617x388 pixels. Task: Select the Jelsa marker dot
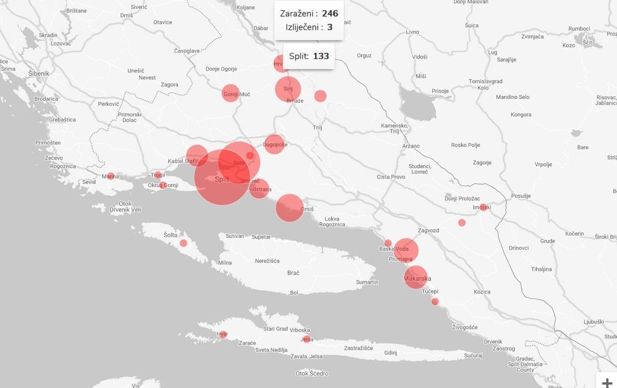pos(307,339)
